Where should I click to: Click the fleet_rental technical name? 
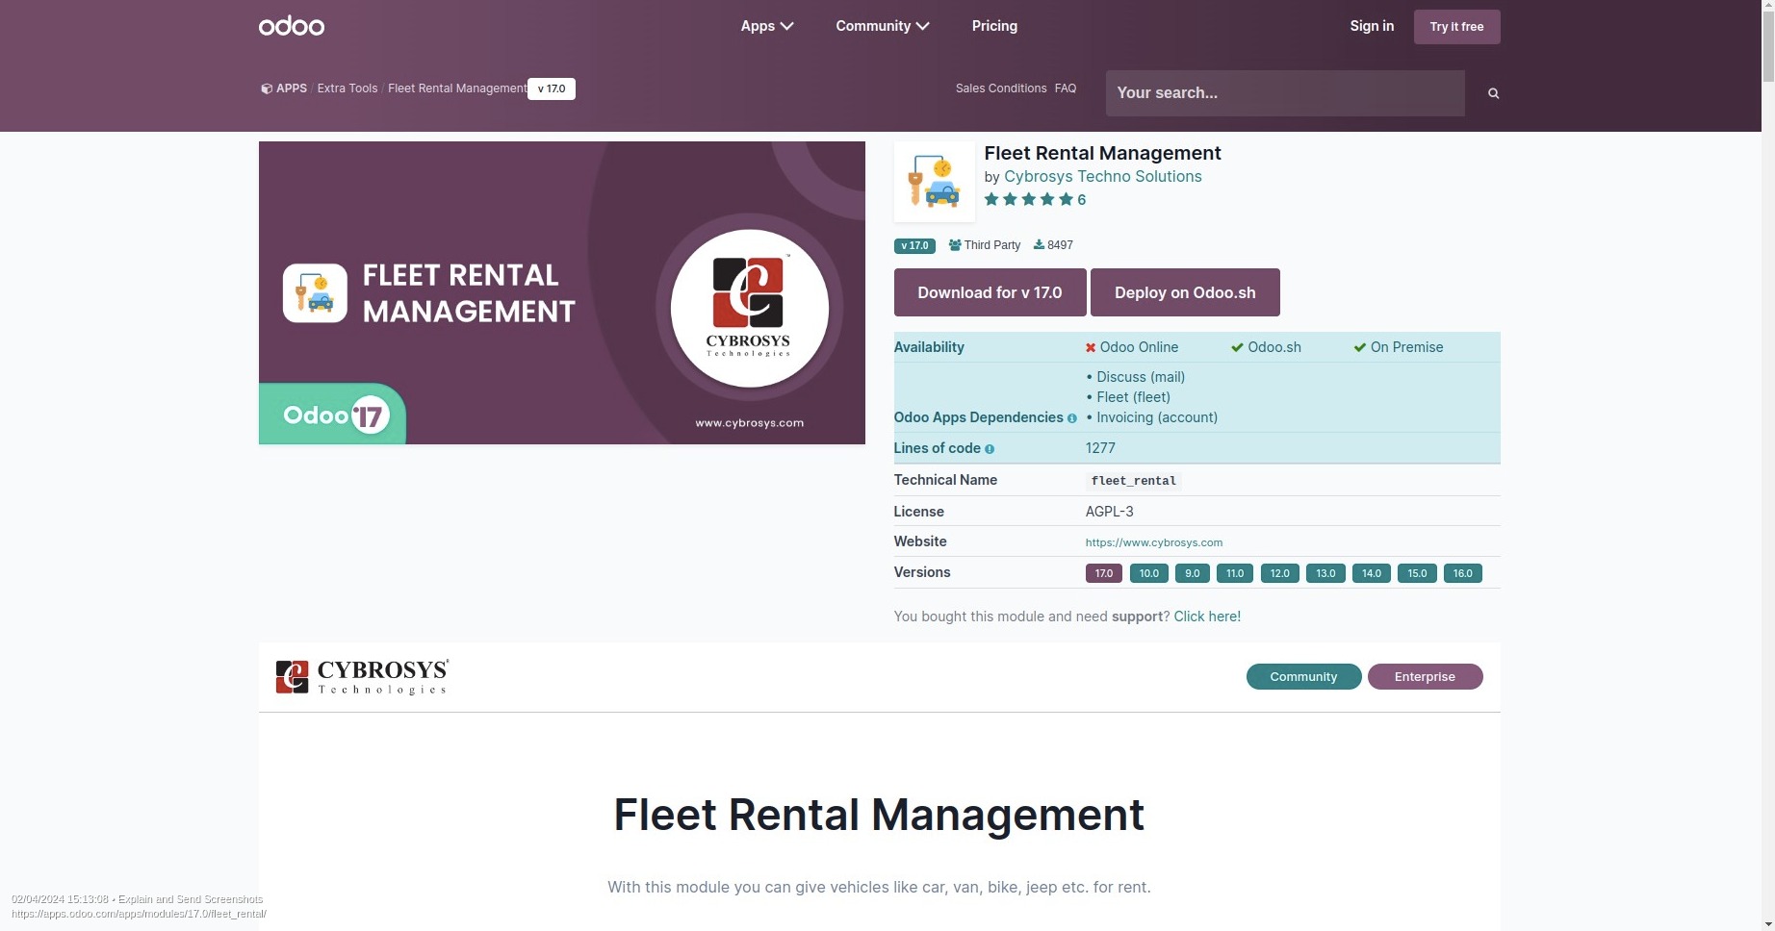[x=1134, y=481]
